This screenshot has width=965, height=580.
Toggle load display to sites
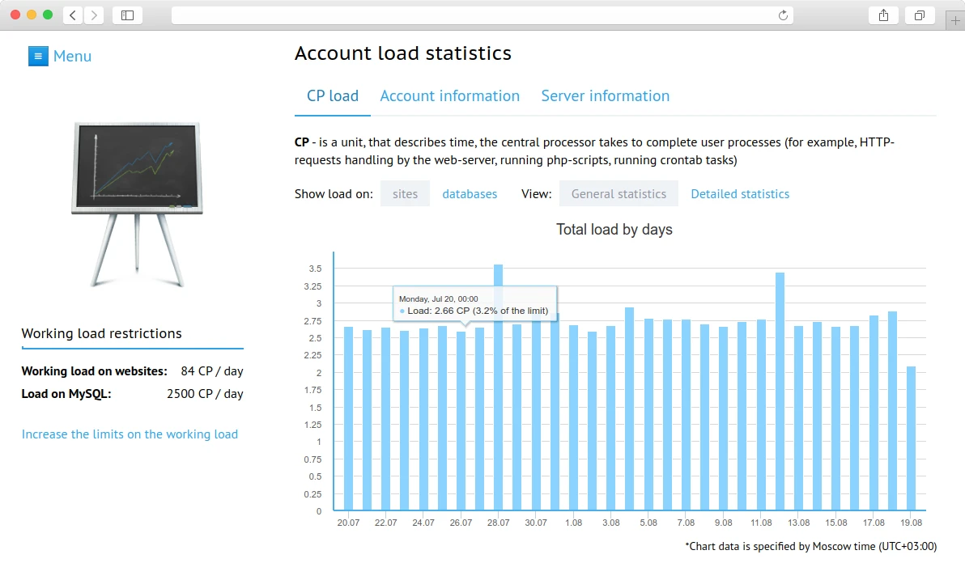click(x=405, y=193)
